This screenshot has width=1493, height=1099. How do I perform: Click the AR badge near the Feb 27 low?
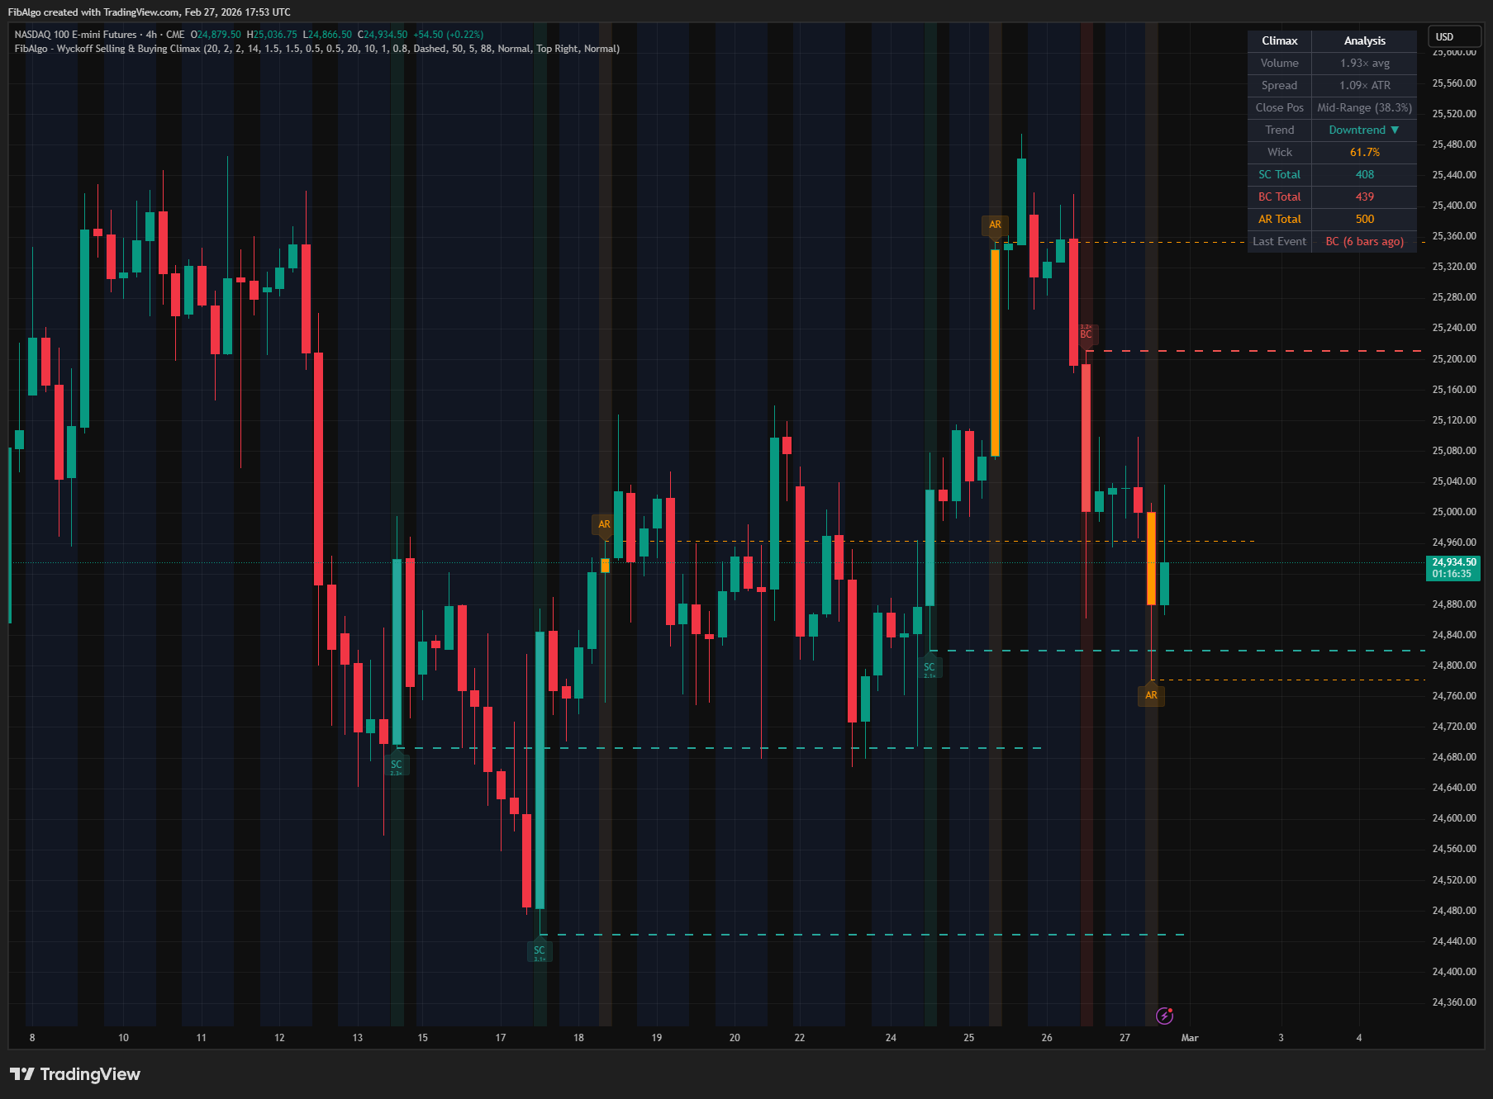[1151, 695]
